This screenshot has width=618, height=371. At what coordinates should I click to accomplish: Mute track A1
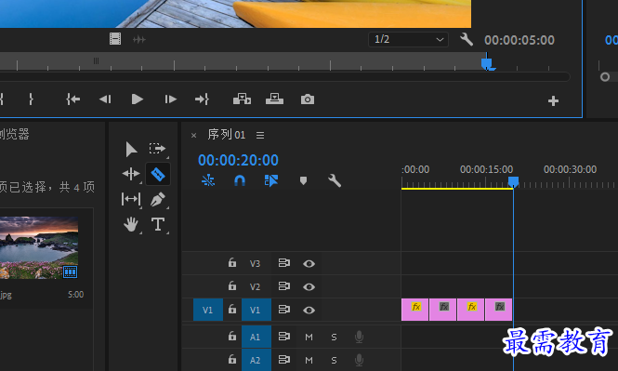tap(309, 338)
